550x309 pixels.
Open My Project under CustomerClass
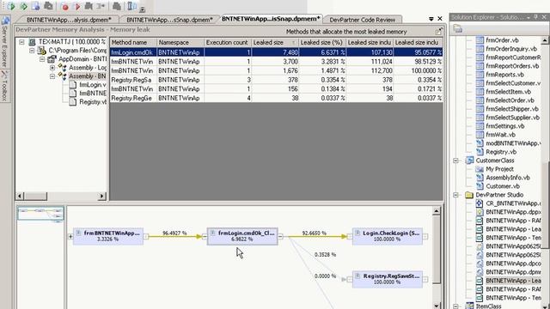pyautogui.click(x=499, y=169)
